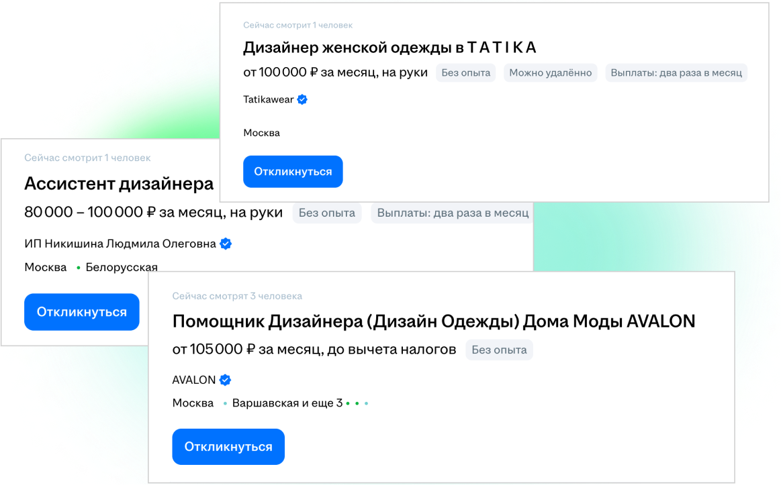
Task: Select the Белорусская metro station label
Action: [122, 268]
